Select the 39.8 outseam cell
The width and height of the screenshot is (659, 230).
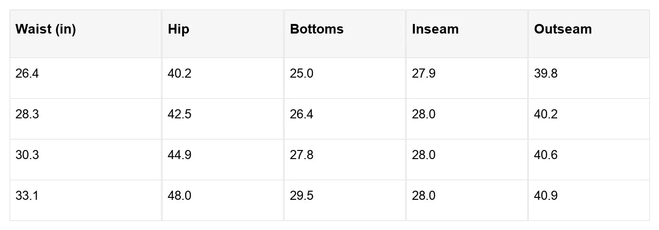click(546, 74)
